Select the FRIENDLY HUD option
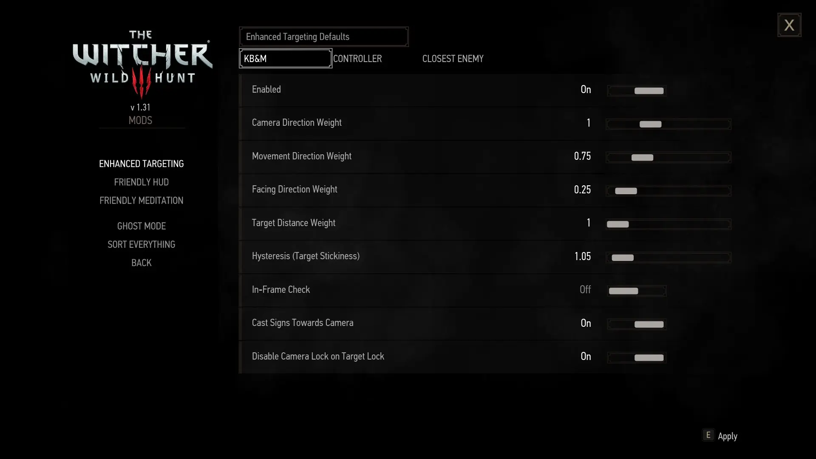This screenshot has width=816, height=459. click(141, 181)
